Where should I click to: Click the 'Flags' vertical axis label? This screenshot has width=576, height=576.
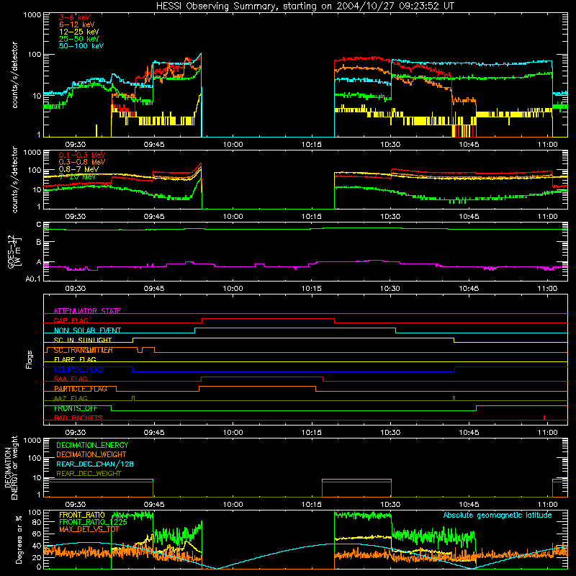tap(30, 359)
